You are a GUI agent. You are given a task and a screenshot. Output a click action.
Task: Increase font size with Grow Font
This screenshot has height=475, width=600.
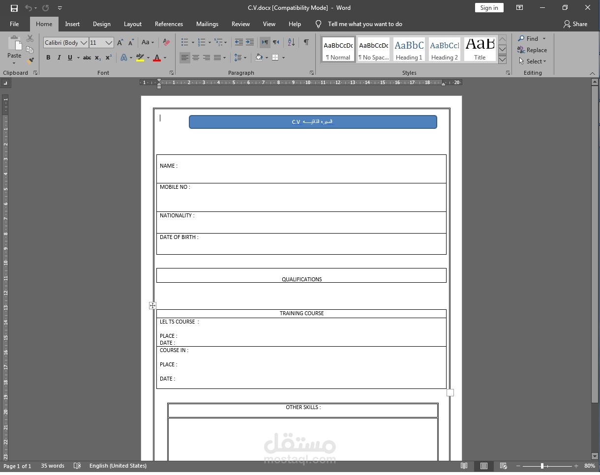point(120,43)
